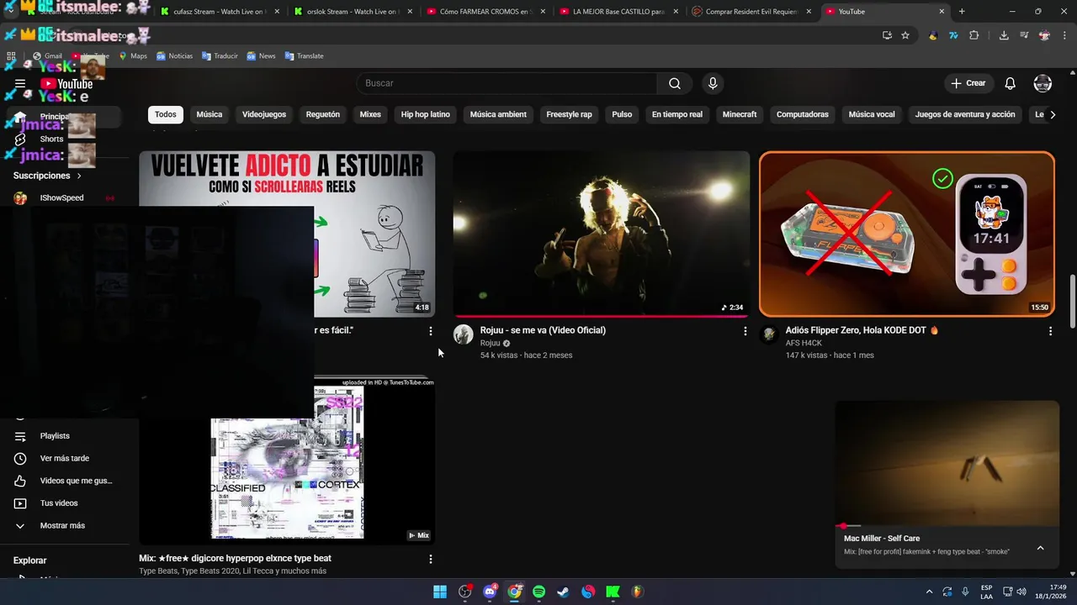This screenshot has width=1077, height=605.
Task: Open the notifications bell
Action: [x=1011, y=83]
